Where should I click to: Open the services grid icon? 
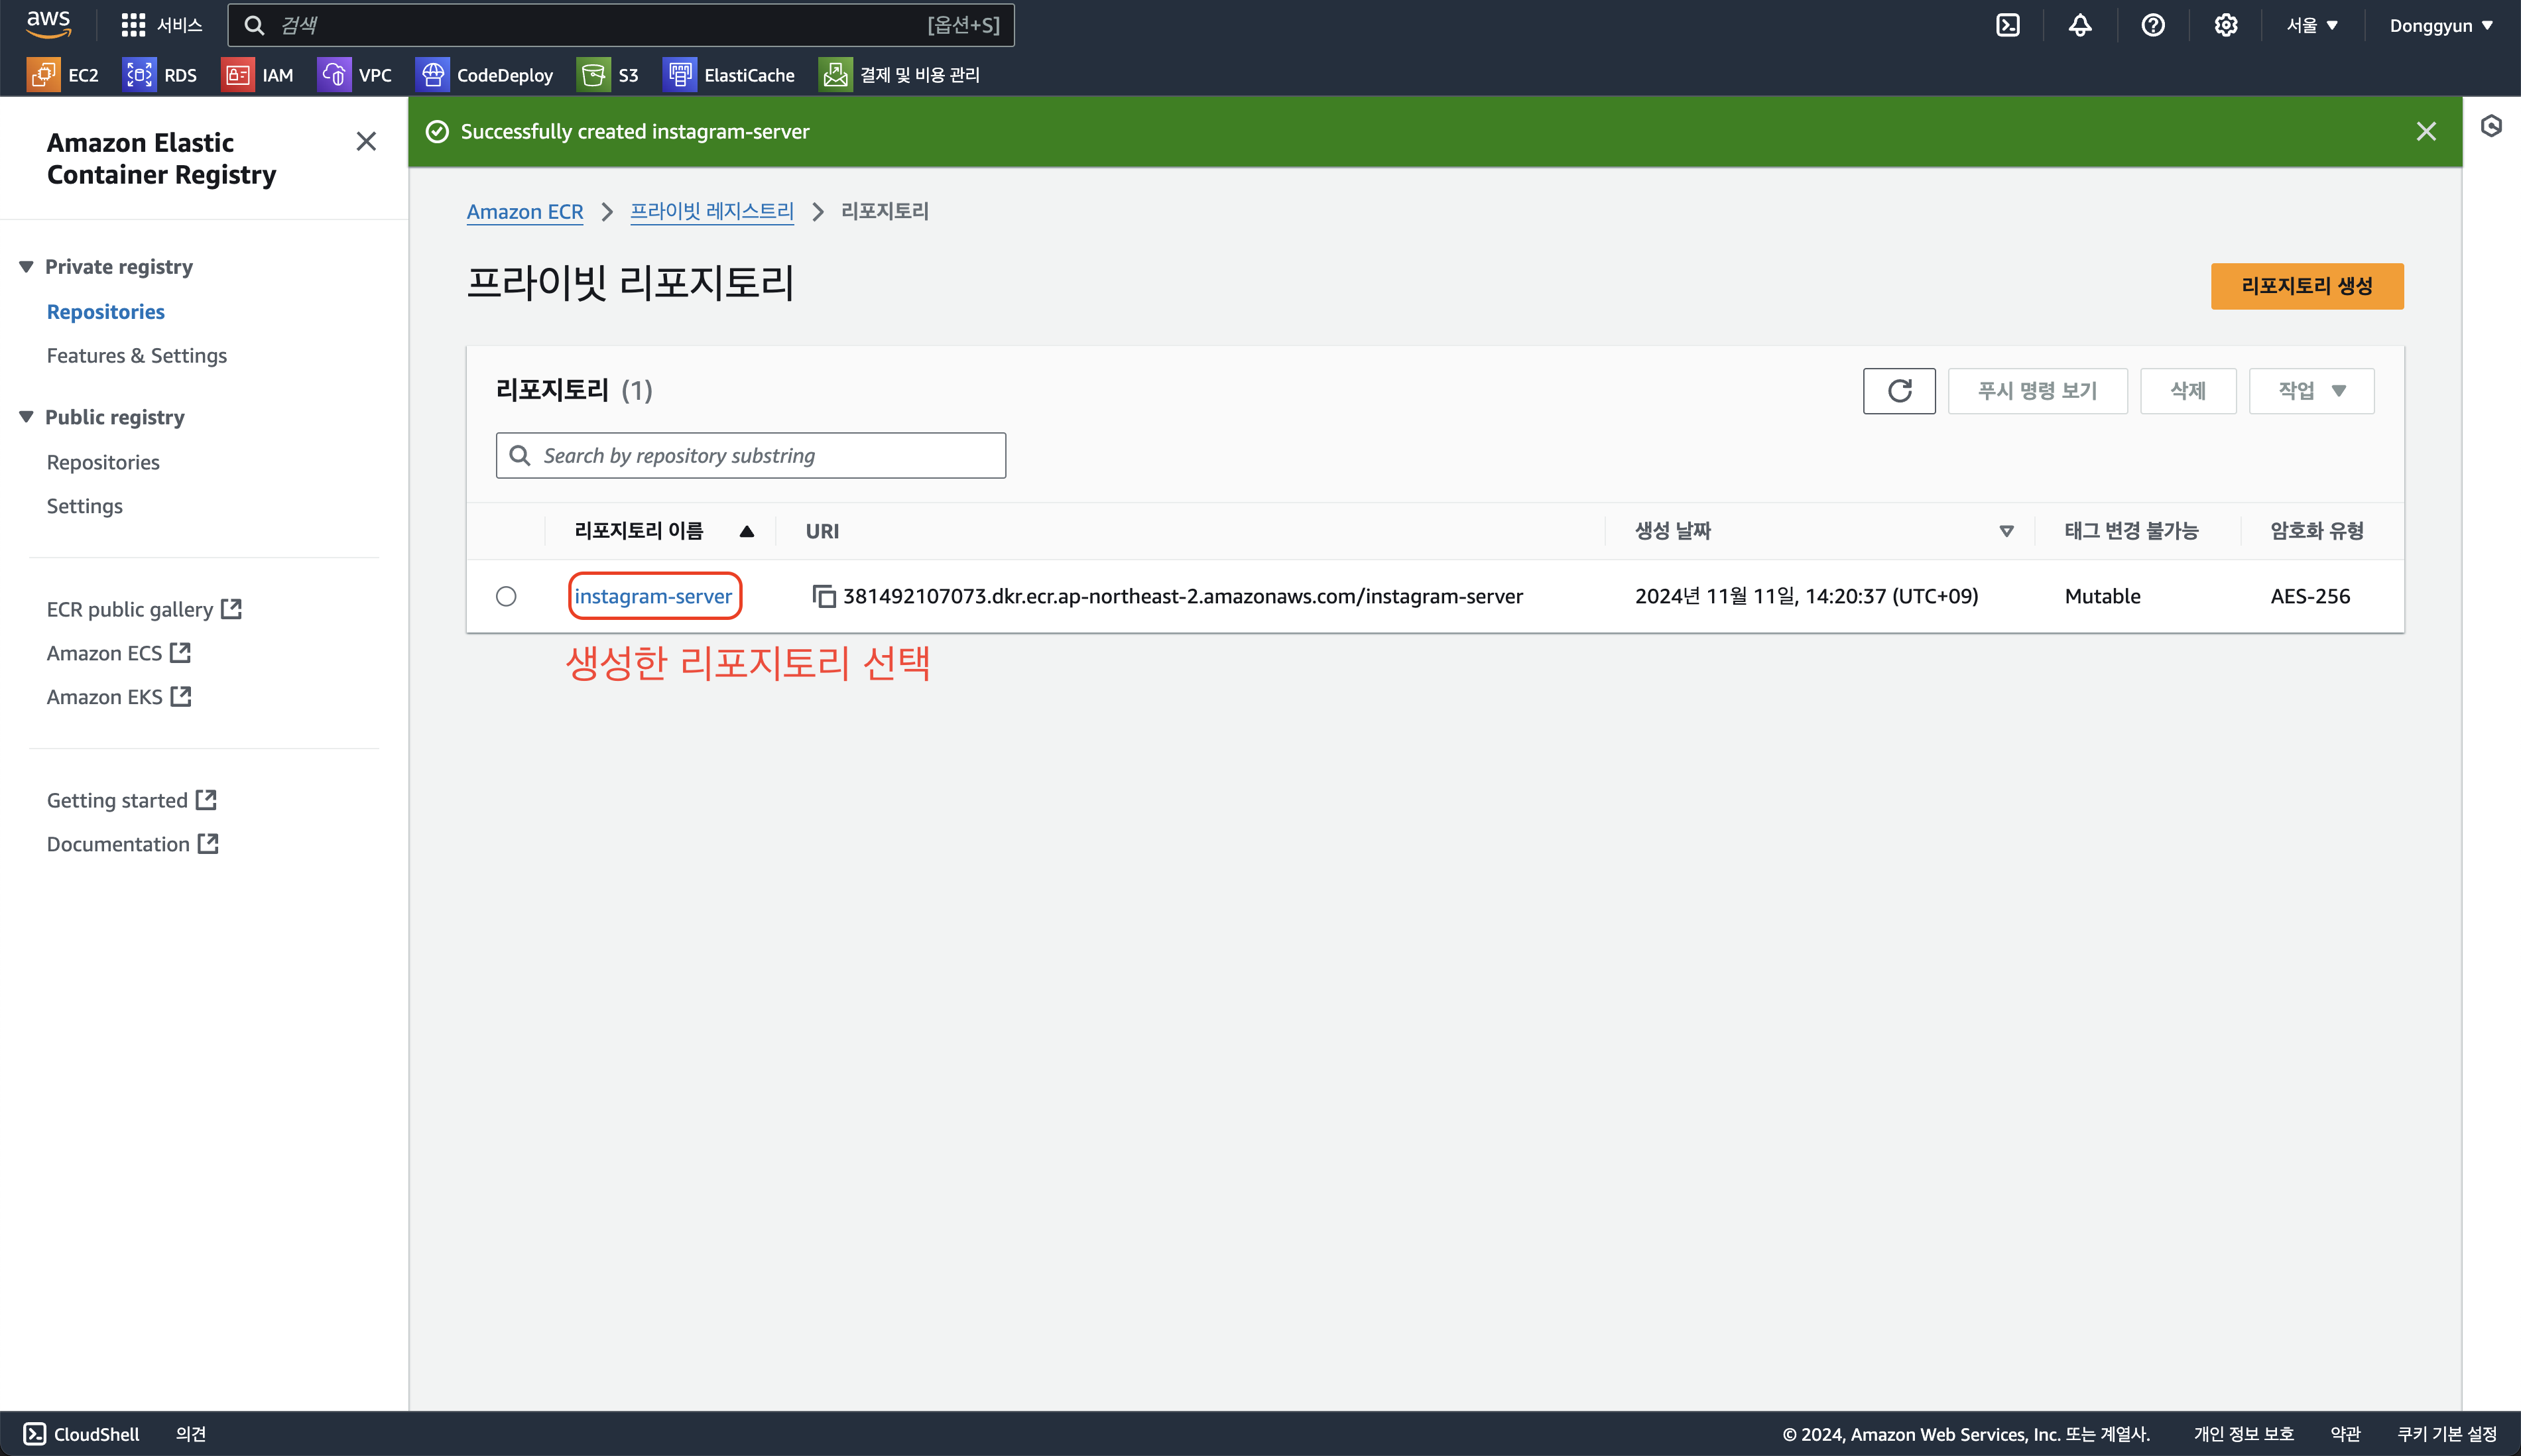pyautogui.click(x=133, y=25)
